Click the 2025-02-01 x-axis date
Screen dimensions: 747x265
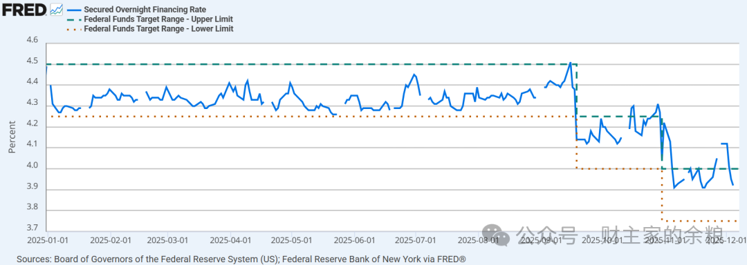[x=111, y=240]
